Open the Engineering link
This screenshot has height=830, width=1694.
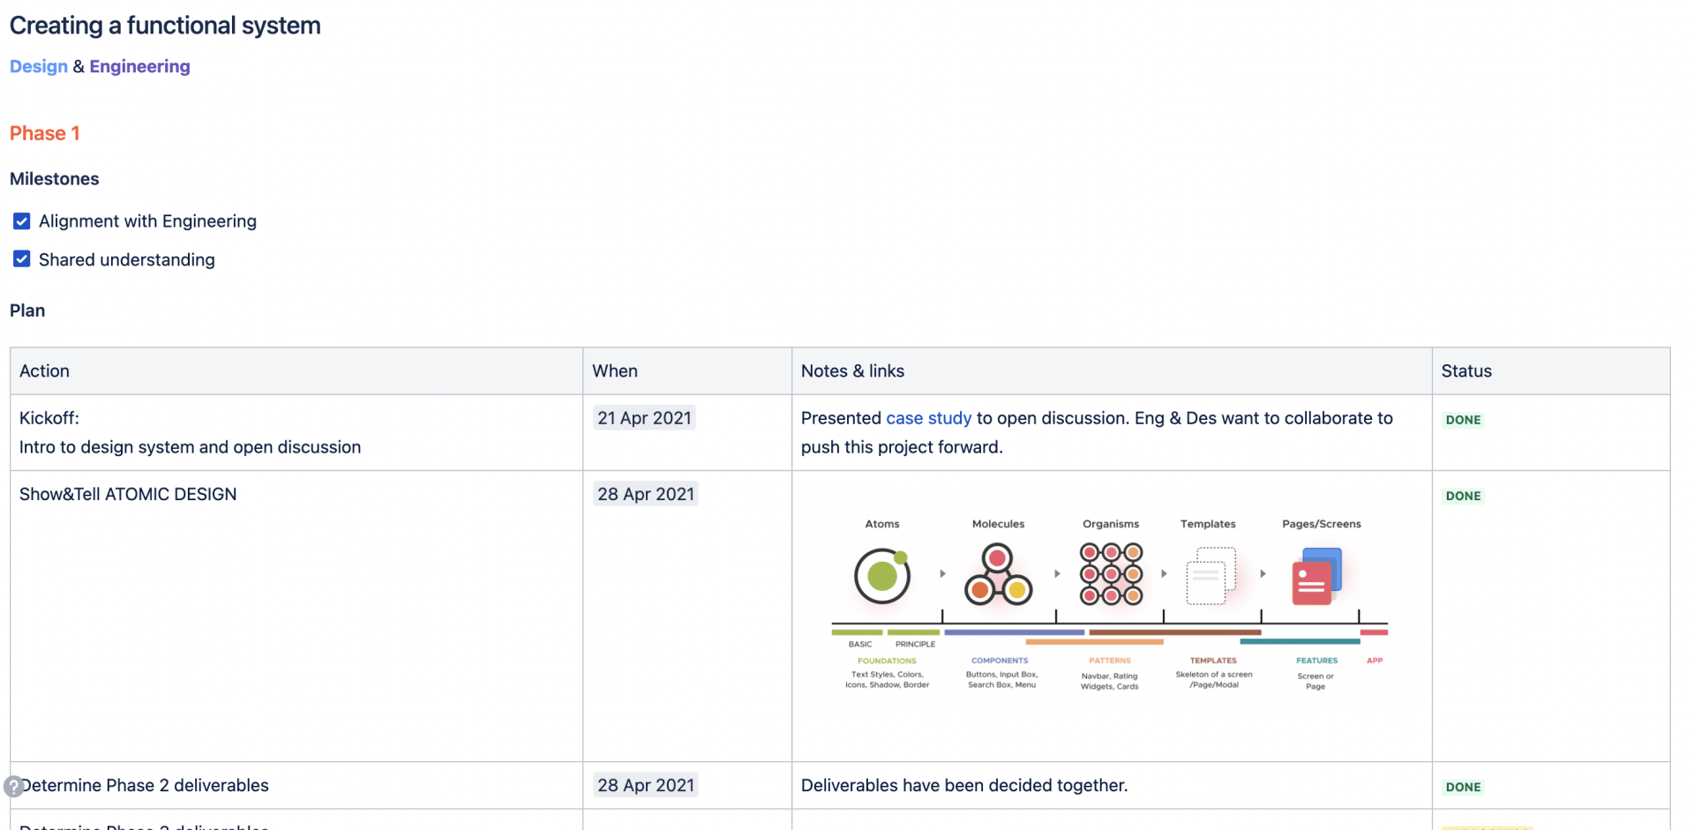pyautogui.click(x=139, y=66)
